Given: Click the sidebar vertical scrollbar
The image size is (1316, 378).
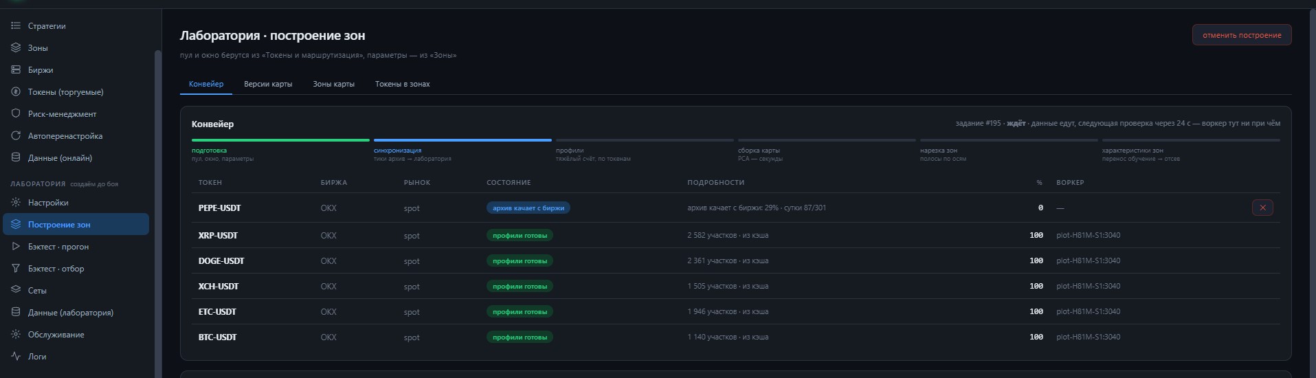Looking at the screenshot, I should point(158,213).
